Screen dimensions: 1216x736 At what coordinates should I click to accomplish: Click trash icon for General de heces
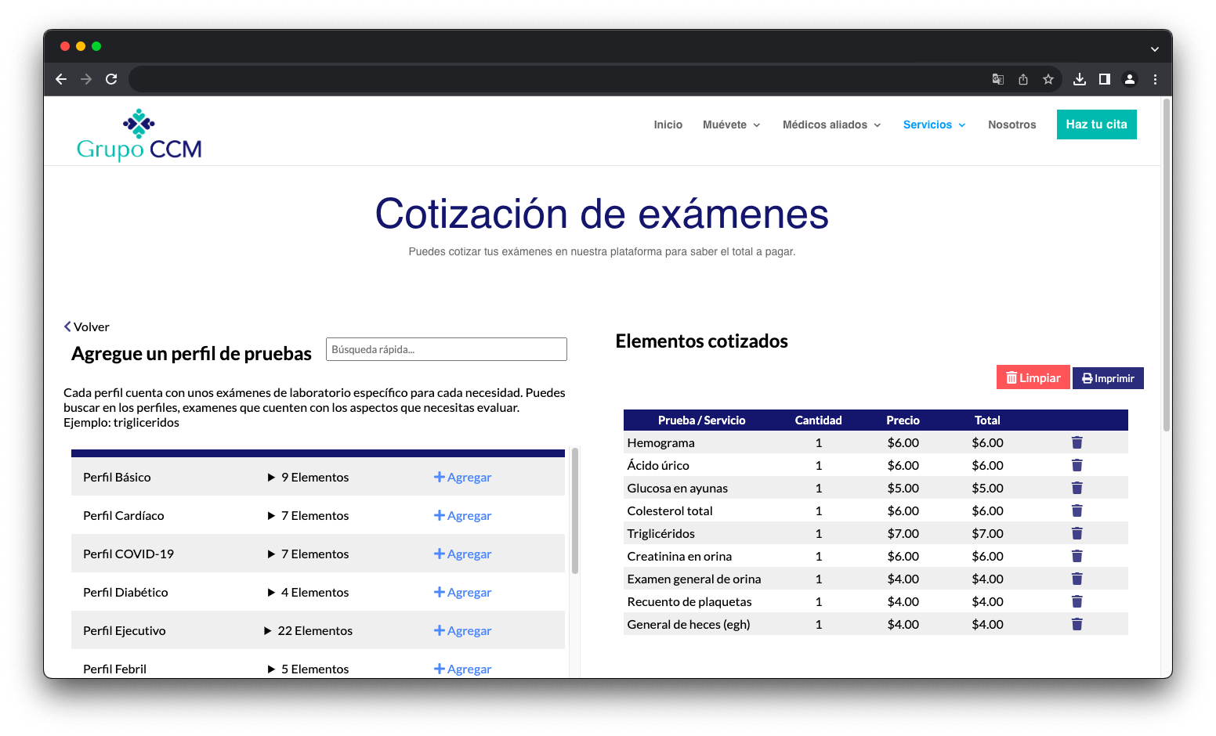1077,625
